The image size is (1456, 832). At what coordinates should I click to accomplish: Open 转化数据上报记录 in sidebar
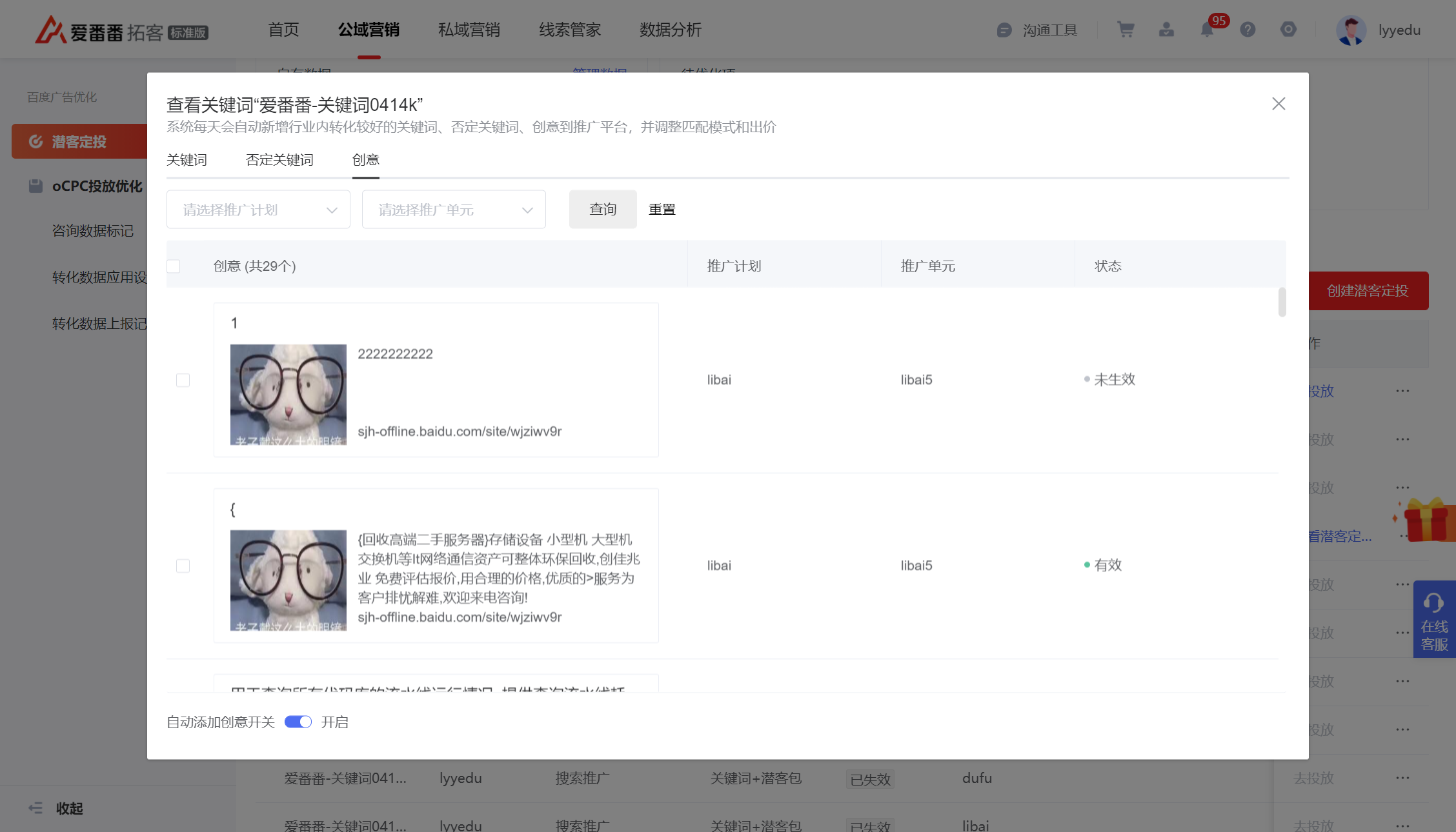click(99, 324)
